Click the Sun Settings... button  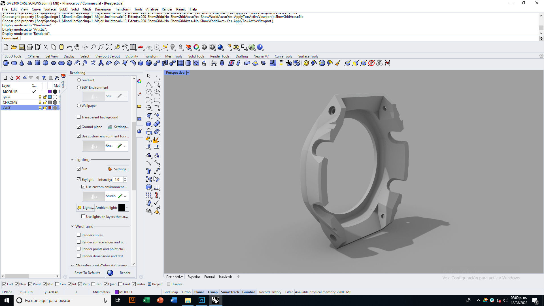tap(118, 169)
